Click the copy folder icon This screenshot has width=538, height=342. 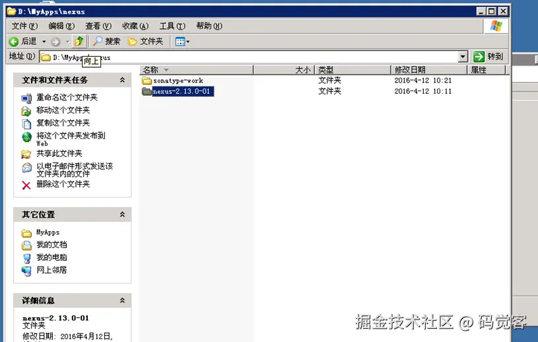[26, 124]
